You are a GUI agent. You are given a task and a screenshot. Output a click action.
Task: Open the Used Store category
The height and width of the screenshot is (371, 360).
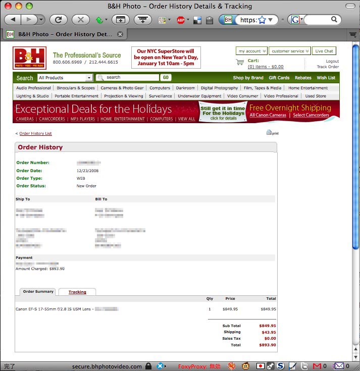[316, 96]
